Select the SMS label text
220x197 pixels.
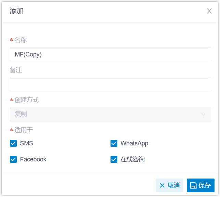(27, 143)
